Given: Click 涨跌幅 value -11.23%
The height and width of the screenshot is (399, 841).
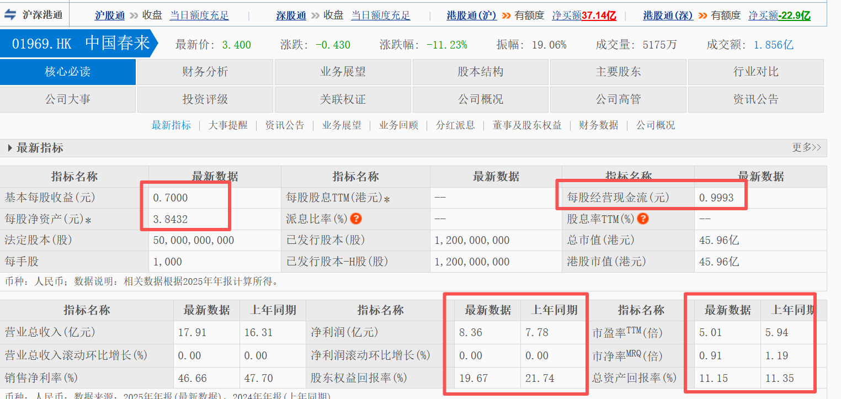Looking at the screenshot, I should (446, 45).
